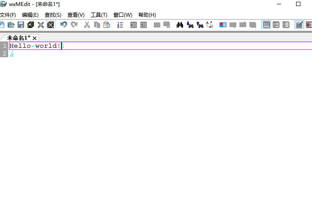Click line number 1 in the gutter

coord(5,46)
